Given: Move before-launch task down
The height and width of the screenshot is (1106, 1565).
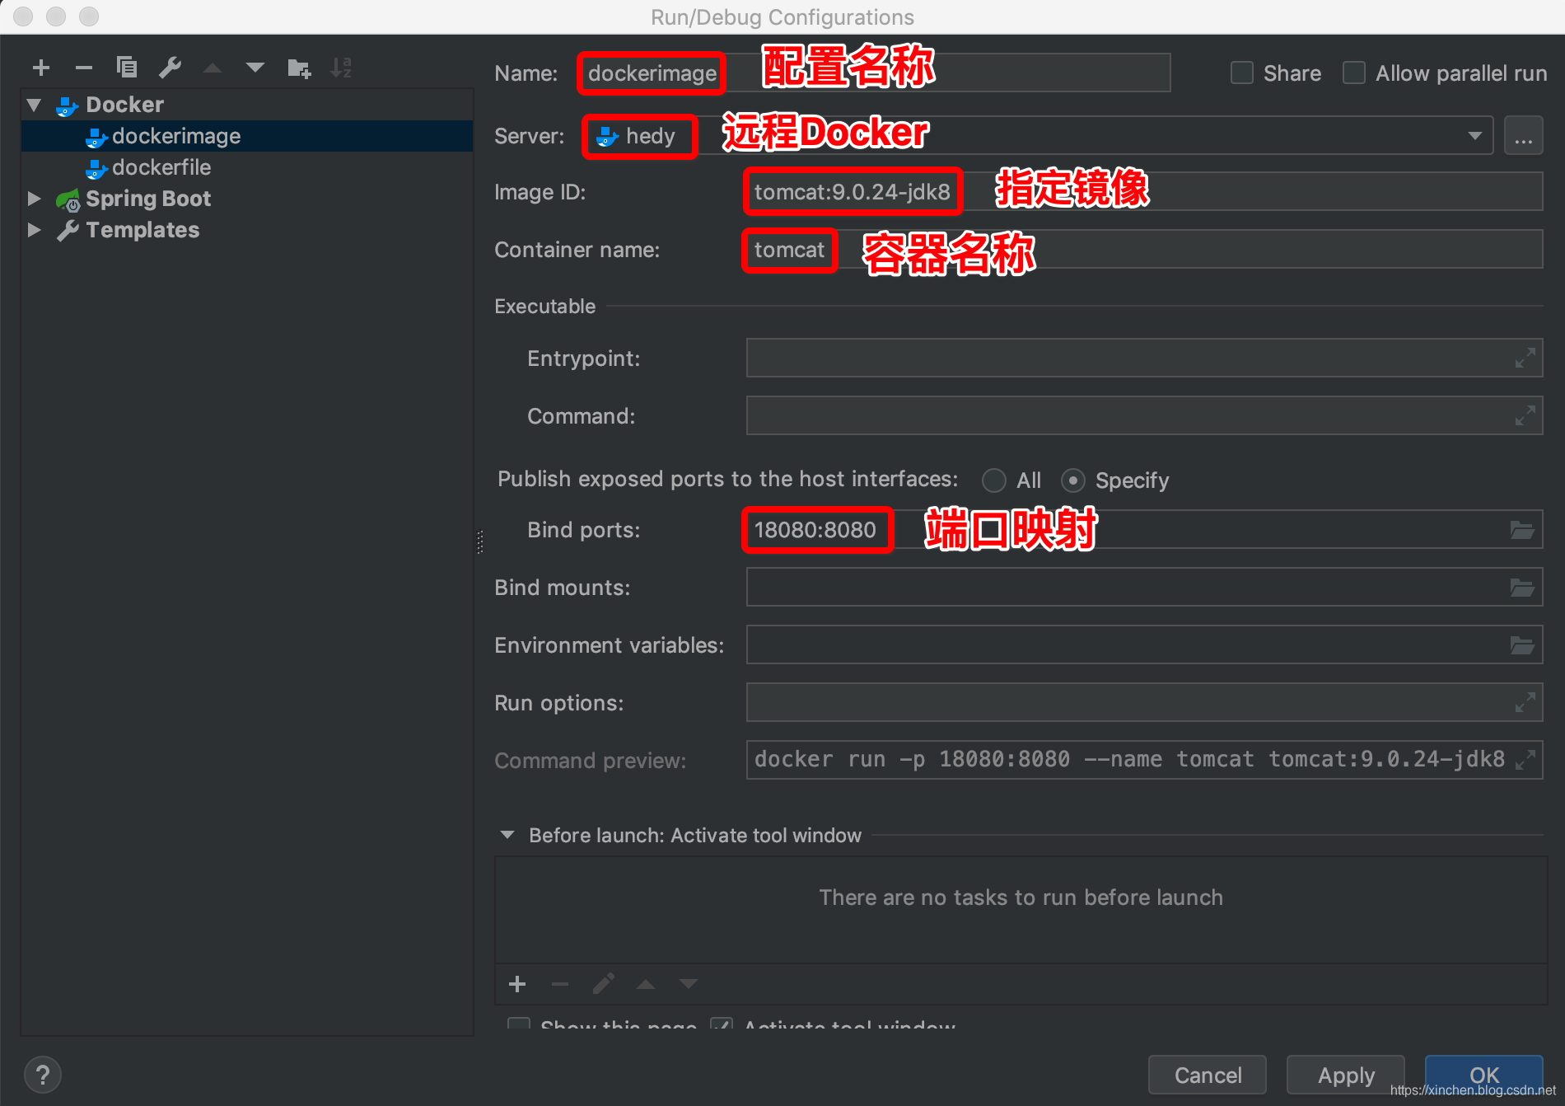Looking at the screenshot, I should point(689,984).
